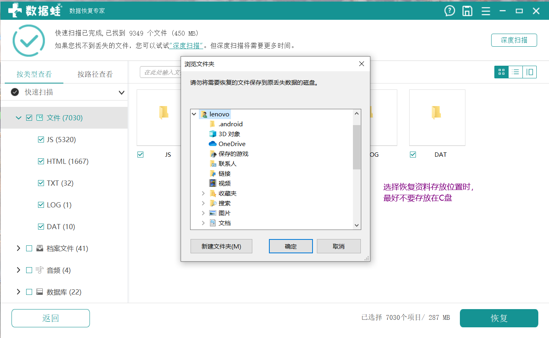Click the folder tree scroll up arrow
The height and width of the screenshot is (338, 549).
[x=357, y=114]
